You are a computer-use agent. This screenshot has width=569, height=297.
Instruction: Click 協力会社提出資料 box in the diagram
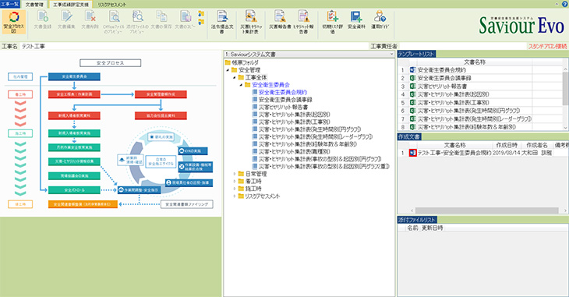(x=161, y=116)
